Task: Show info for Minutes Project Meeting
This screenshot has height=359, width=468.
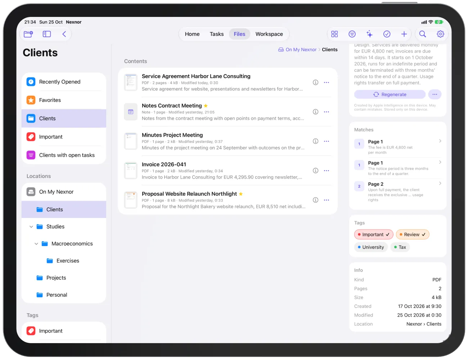Action: (x=315, y=141)
